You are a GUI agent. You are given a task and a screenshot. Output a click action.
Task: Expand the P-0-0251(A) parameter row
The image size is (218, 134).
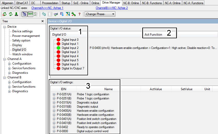click(x=54, y=95)
